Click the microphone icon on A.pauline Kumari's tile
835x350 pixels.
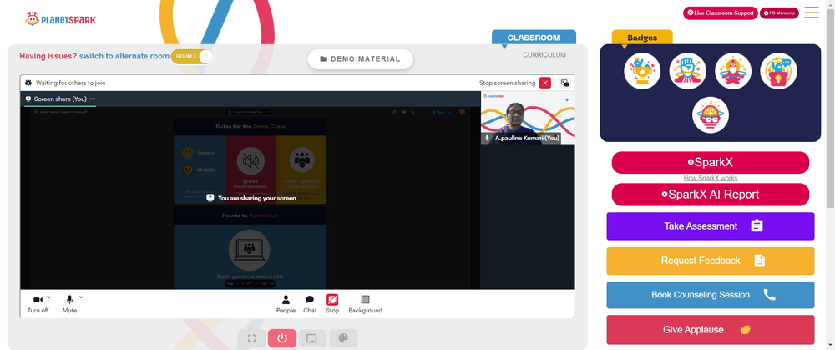tap(487, 138)
